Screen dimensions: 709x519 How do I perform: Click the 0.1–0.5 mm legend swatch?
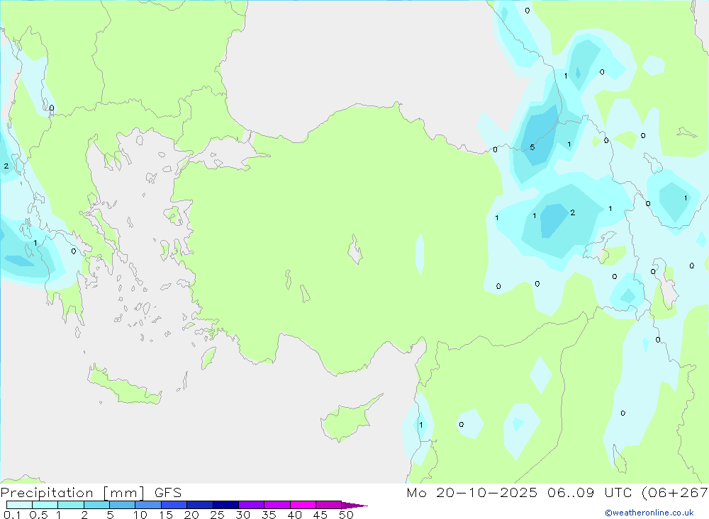19,505
